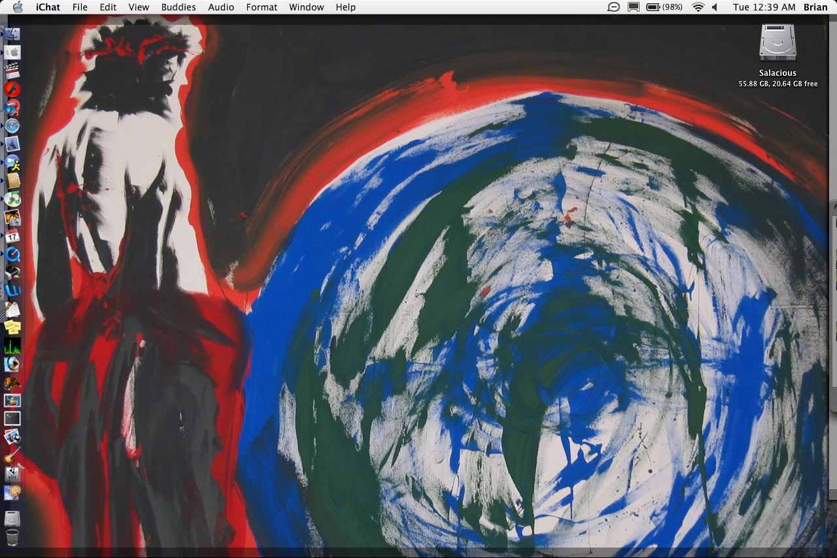Open the red round flame Dock icon

[x=12, y=89]
